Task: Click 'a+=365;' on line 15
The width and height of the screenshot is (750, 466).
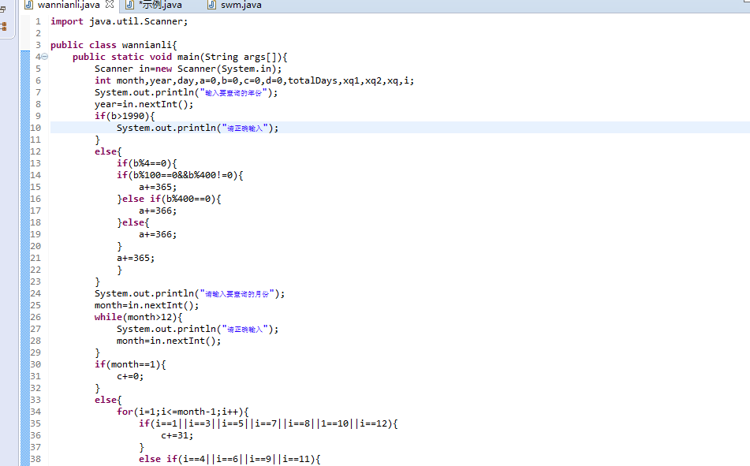Action: (158, 187)
